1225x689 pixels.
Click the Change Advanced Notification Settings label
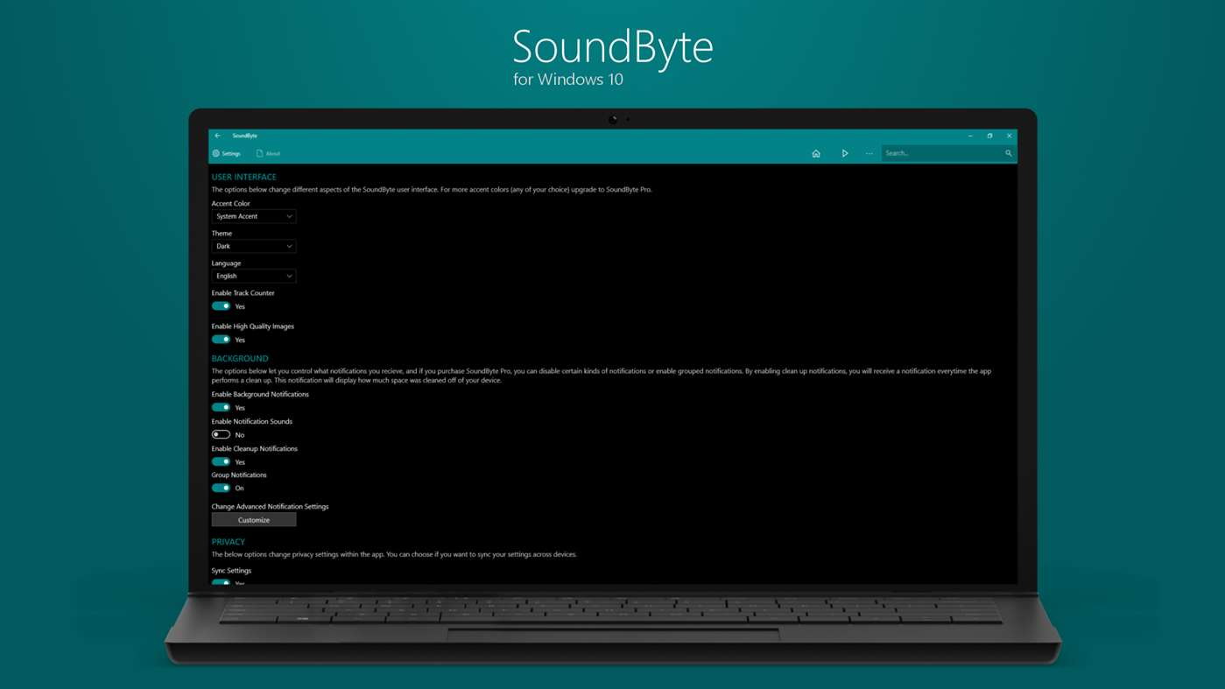pyautogui.click(x=270, y=506)
